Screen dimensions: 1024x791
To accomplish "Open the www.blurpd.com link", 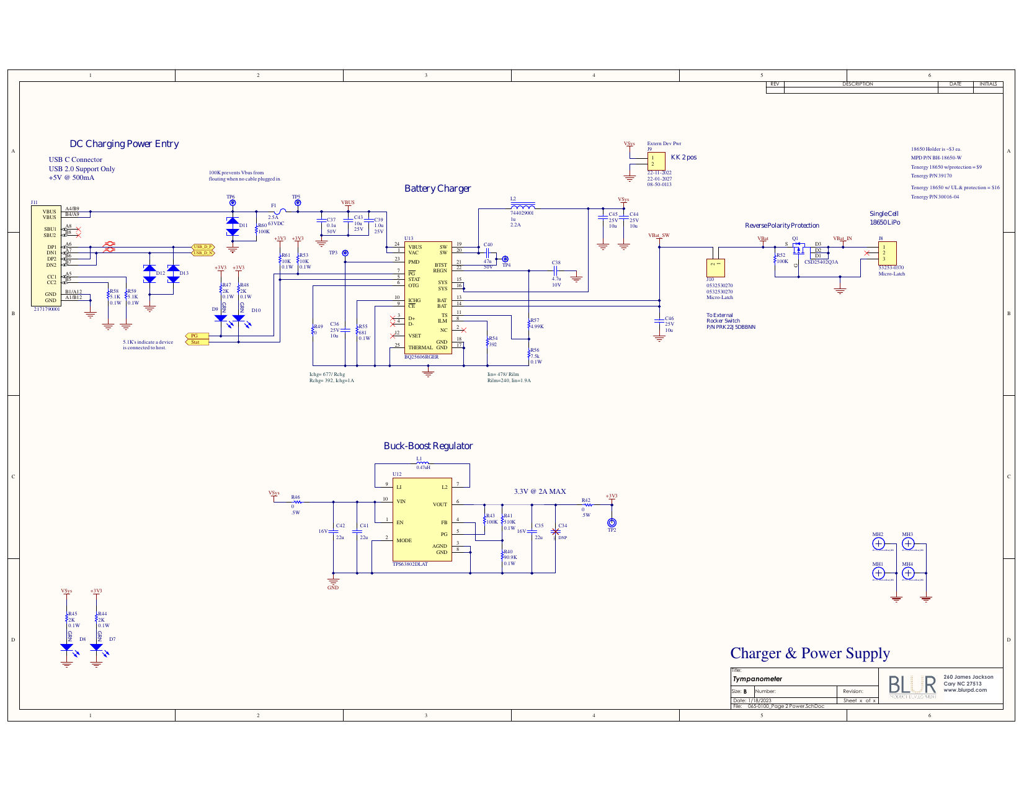I will (x=964, y=690).
